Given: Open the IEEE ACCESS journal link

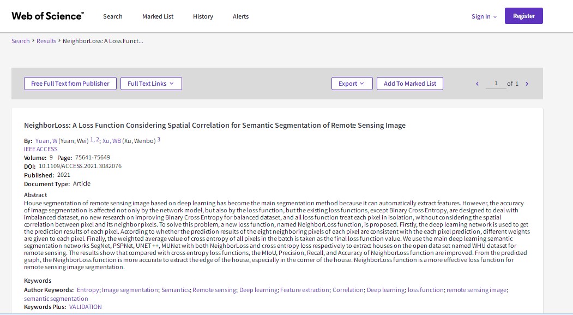Looking at the screenshot, I should [40, 149].
